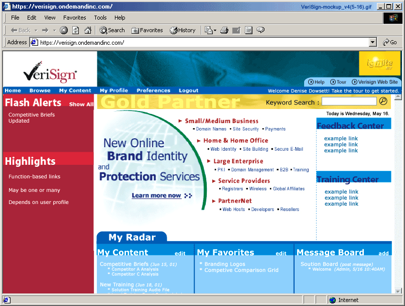Open the View menu
Image resolution: width=405 pixels, height=306 pixels.
(50, 18)
